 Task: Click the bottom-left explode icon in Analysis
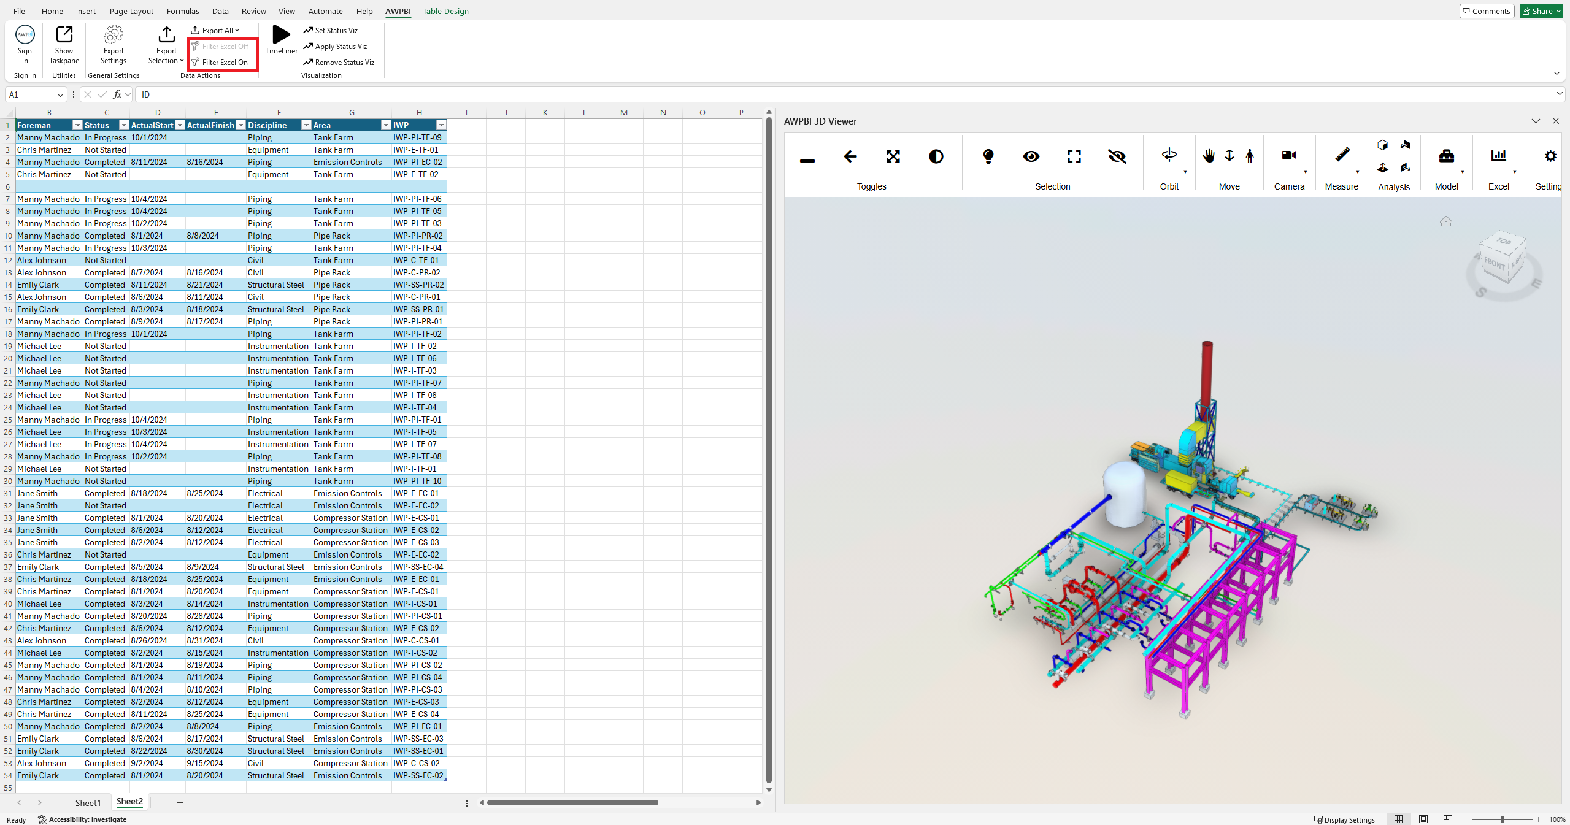click(x=1382, y=167)
